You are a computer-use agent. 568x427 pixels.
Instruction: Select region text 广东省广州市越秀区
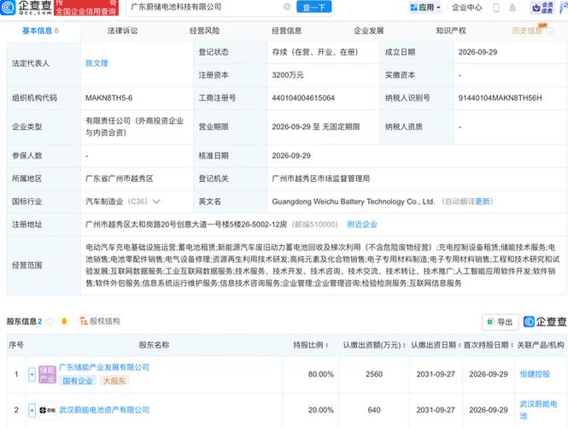(x=120, y=178)
